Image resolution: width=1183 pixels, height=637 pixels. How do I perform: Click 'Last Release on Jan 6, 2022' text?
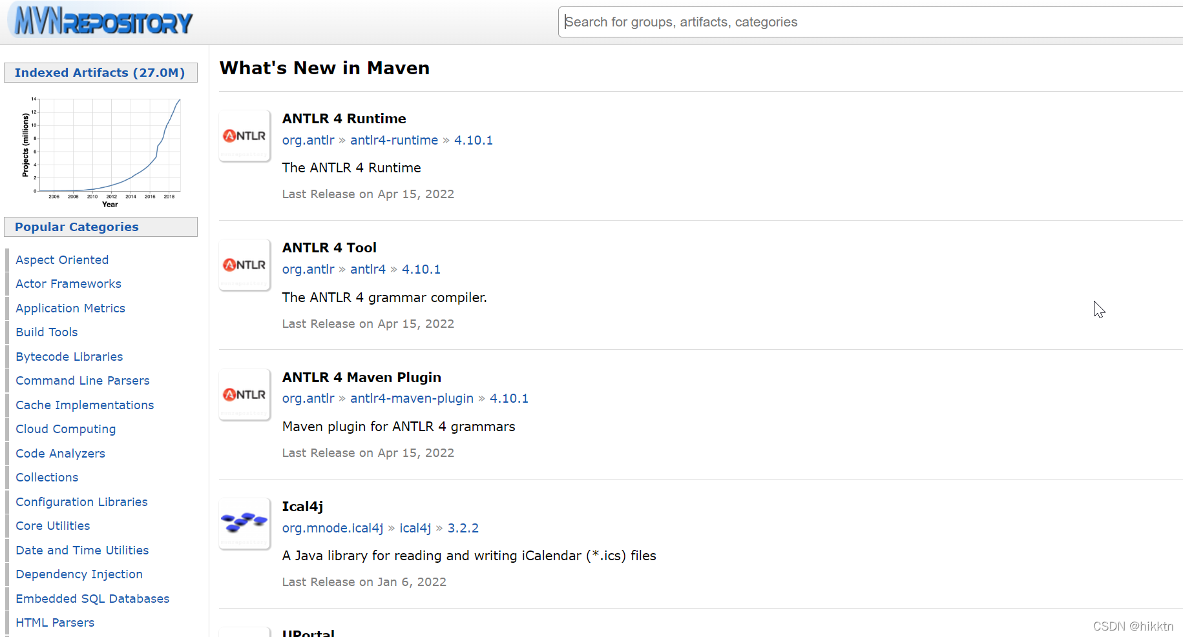pyautogui.click(x=364, y=582)
